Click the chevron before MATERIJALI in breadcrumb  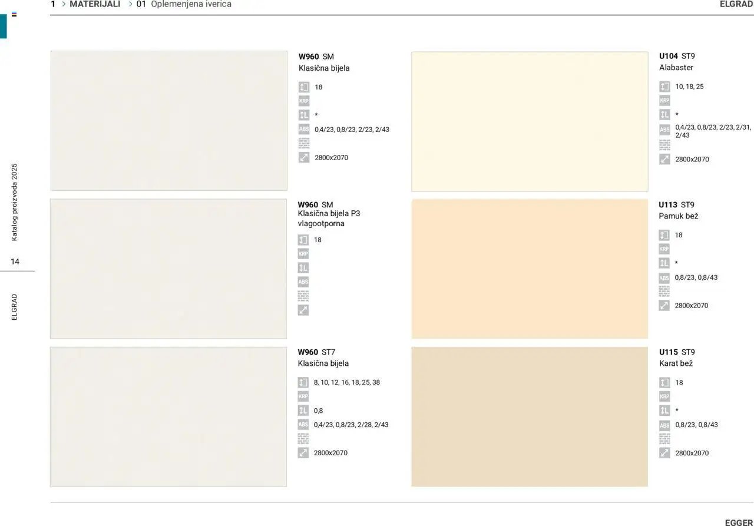click(x=64, y=4)
